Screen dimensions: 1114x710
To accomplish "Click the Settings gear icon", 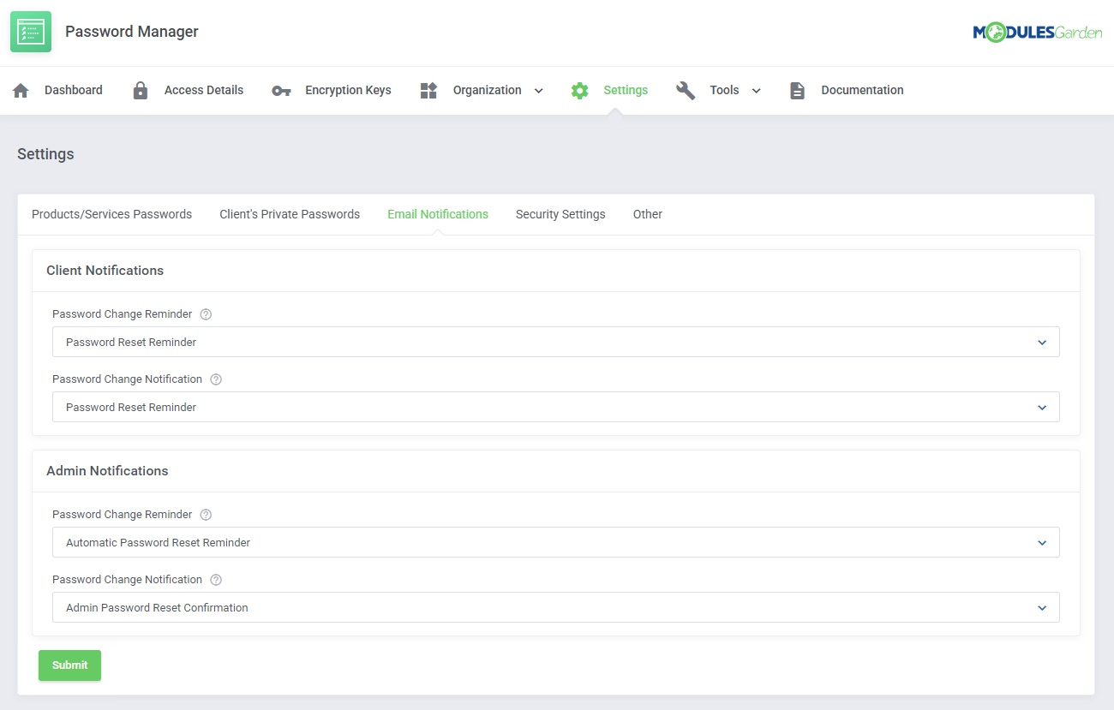I will 580,90.
